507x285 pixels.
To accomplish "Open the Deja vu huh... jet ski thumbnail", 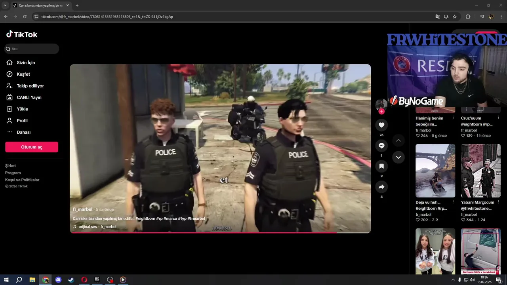I will coord(435,171).
